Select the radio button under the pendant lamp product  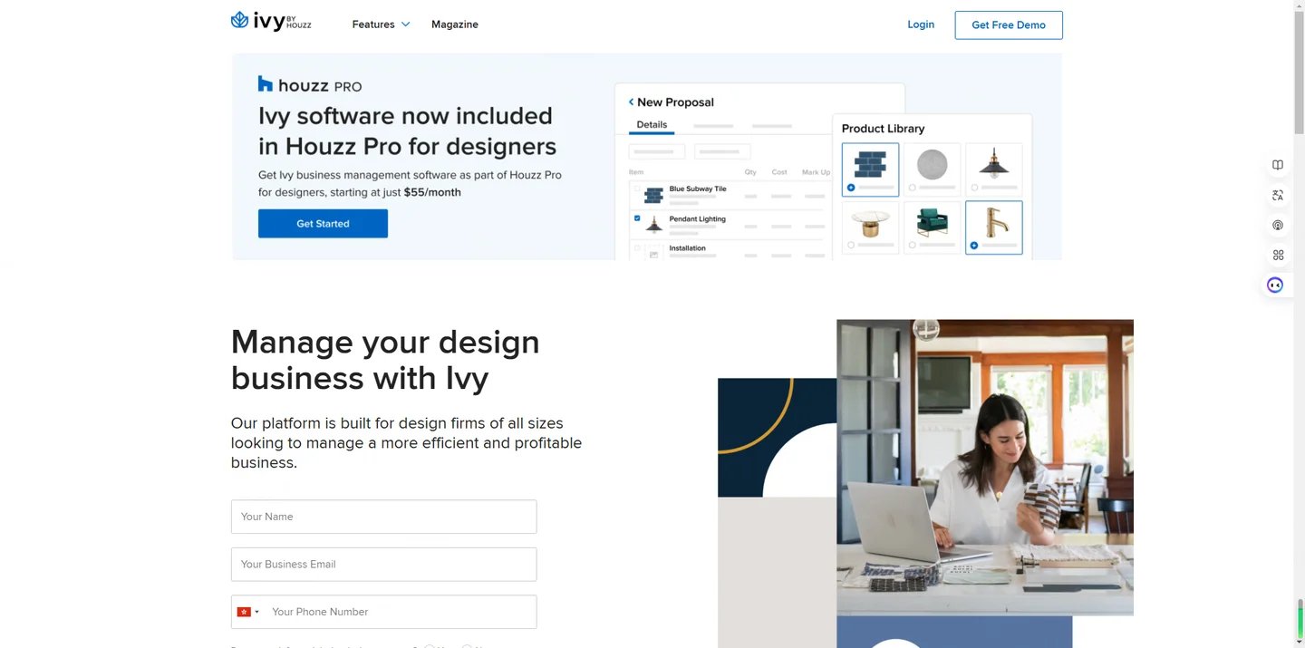click(x=974, y=188)
